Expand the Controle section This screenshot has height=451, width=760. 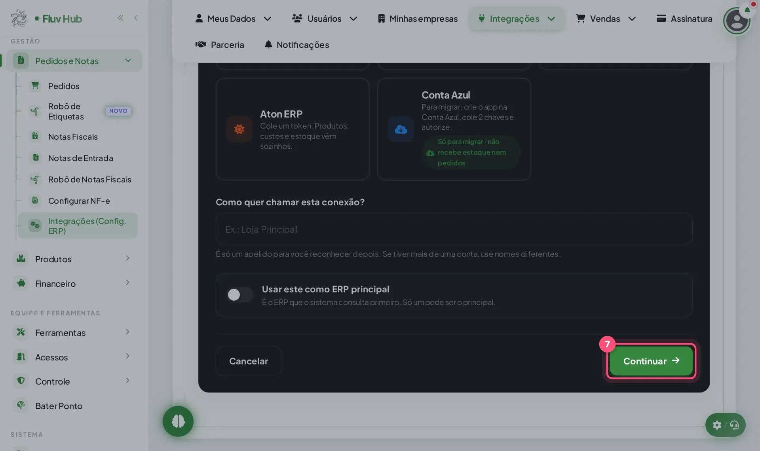click(x=74, y=381)
